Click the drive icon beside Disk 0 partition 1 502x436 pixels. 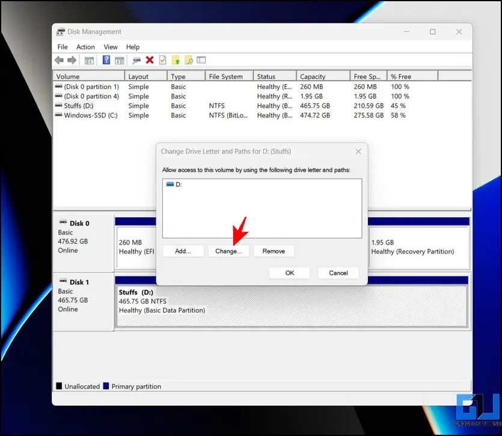pos(58,87)
